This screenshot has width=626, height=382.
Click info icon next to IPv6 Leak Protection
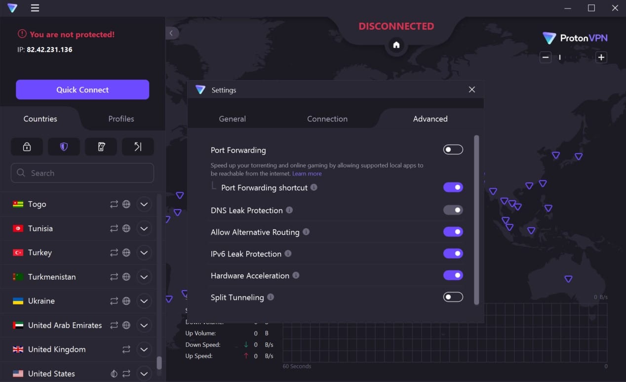click(288, 254)
